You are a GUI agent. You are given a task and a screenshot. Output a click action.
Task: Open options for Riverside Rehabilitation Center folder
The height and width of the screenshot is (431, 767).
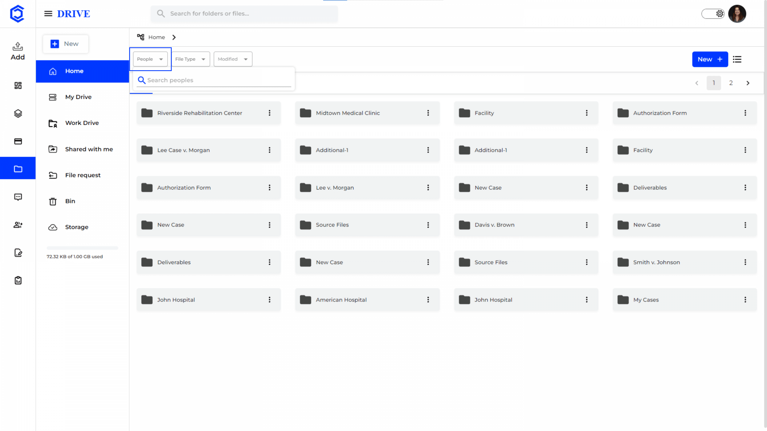pyautogui.click(x=270, y=113)
